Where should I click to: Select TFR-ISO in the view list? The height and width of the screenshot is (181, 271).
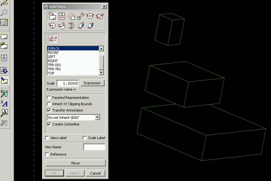tap(73, 65)
